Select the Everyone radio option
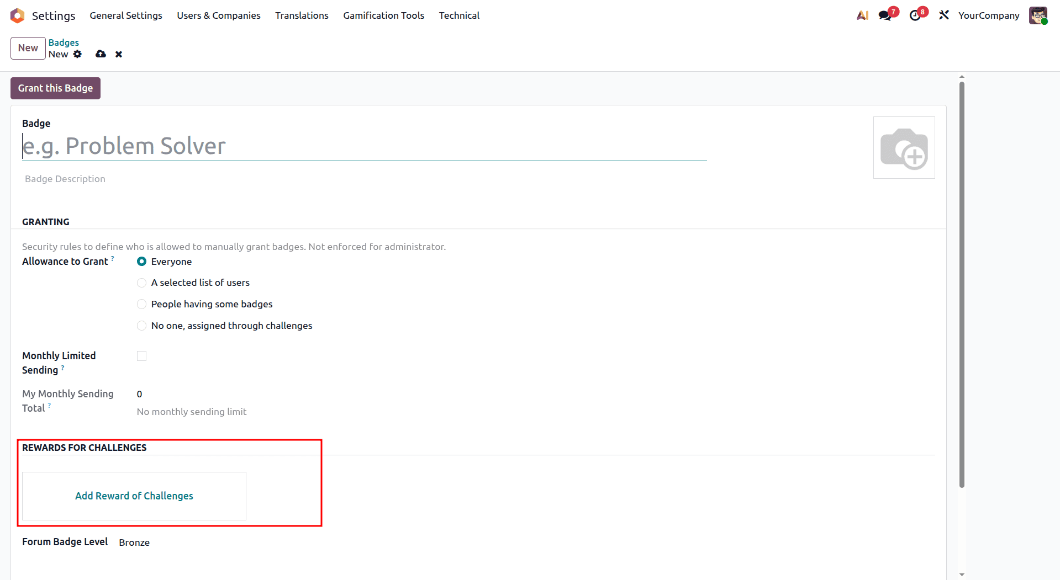The width and height of the screenshot is (1060, 580). click(x=141, y=262)
